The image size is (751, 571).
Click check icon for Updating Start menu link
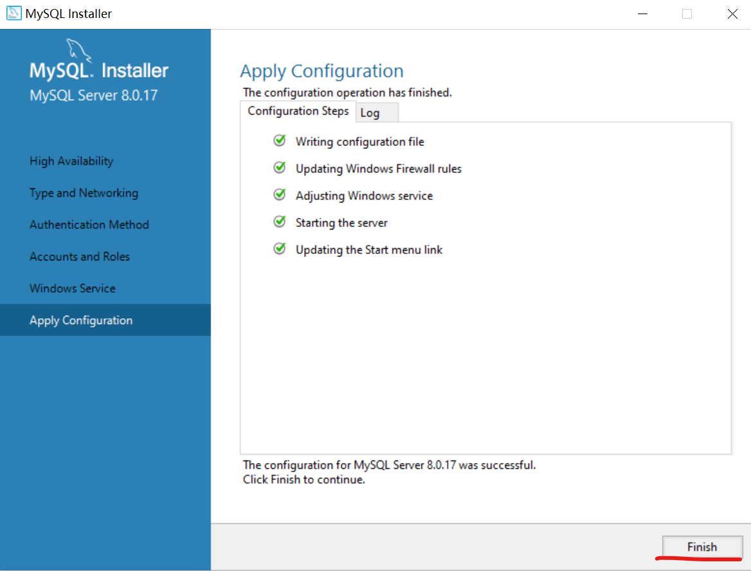click(280, 249)
